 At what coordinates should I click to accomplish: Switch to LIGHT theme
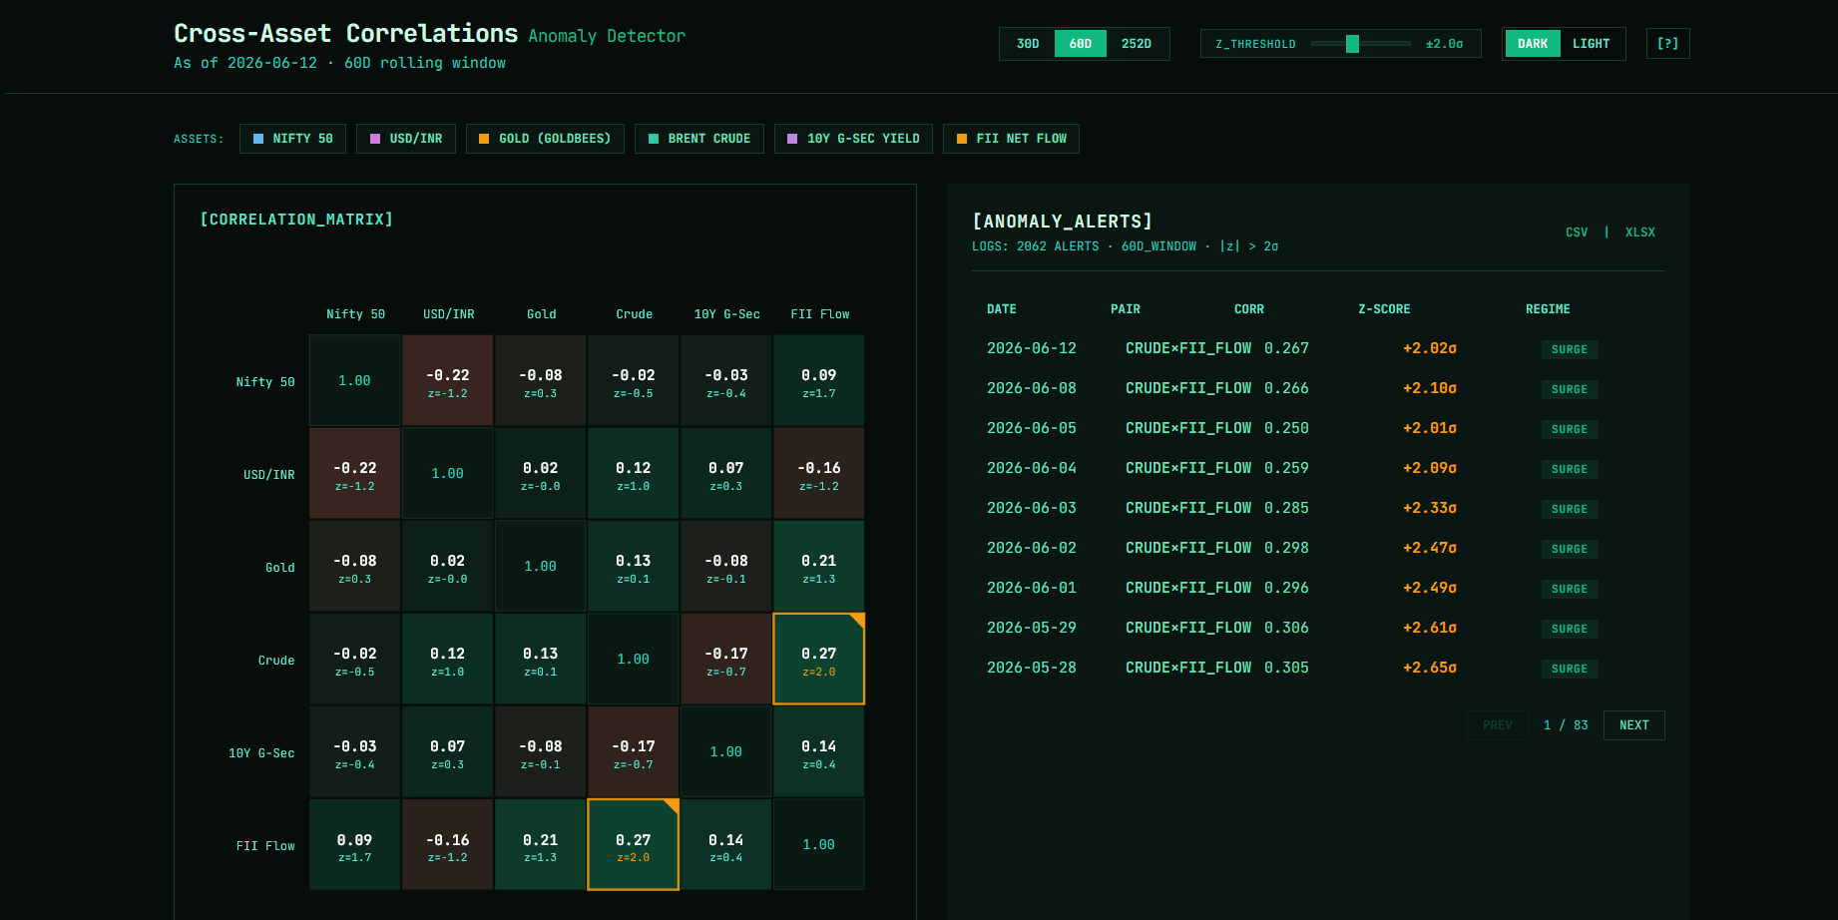(1591, 44)
